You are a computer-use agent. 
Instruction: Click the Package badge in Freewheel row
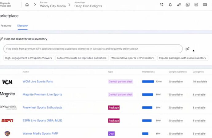pos(114,108)
